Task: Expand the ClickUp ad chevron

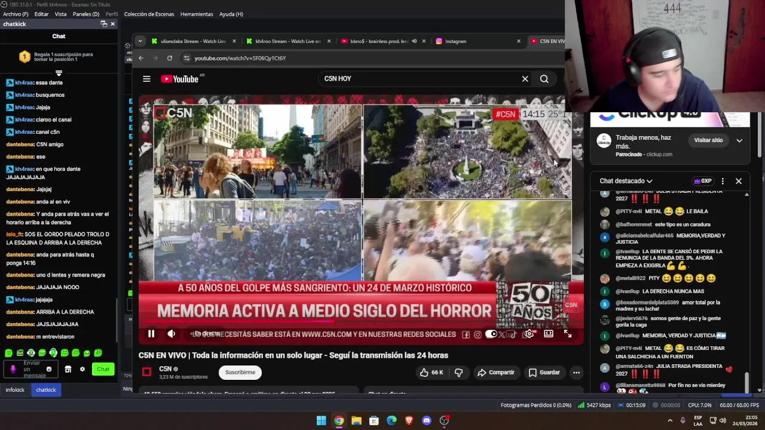Action: 739,141
